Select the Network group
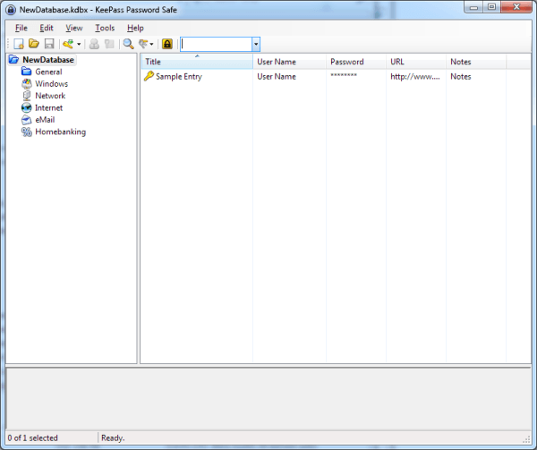537x450 pixels. pyautogui.click(x=50, y=96)
